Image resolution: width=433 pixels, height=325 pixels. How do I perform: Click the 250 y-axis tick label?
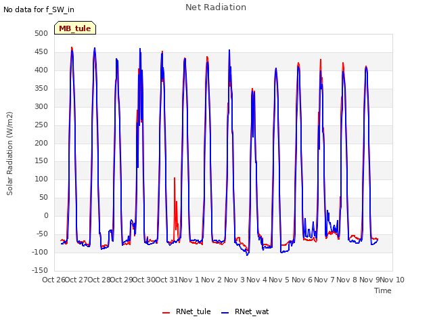tap(41, 125)
